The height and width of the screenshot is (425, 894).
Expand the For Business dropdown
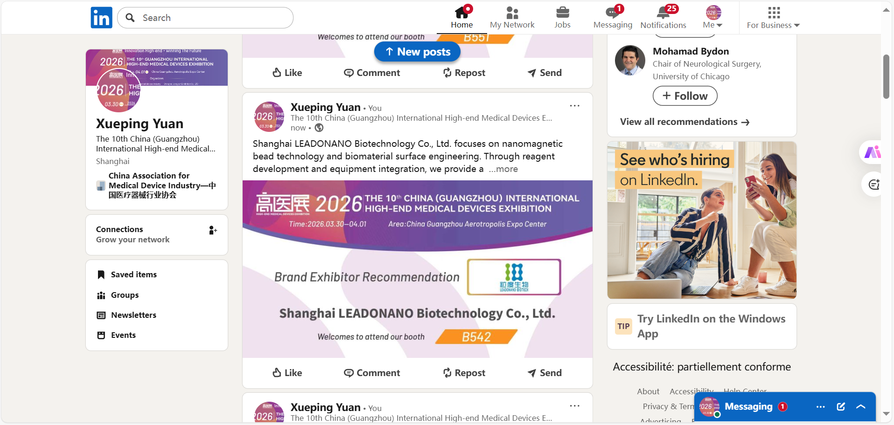pyautogui.click(x=773, y=17)
